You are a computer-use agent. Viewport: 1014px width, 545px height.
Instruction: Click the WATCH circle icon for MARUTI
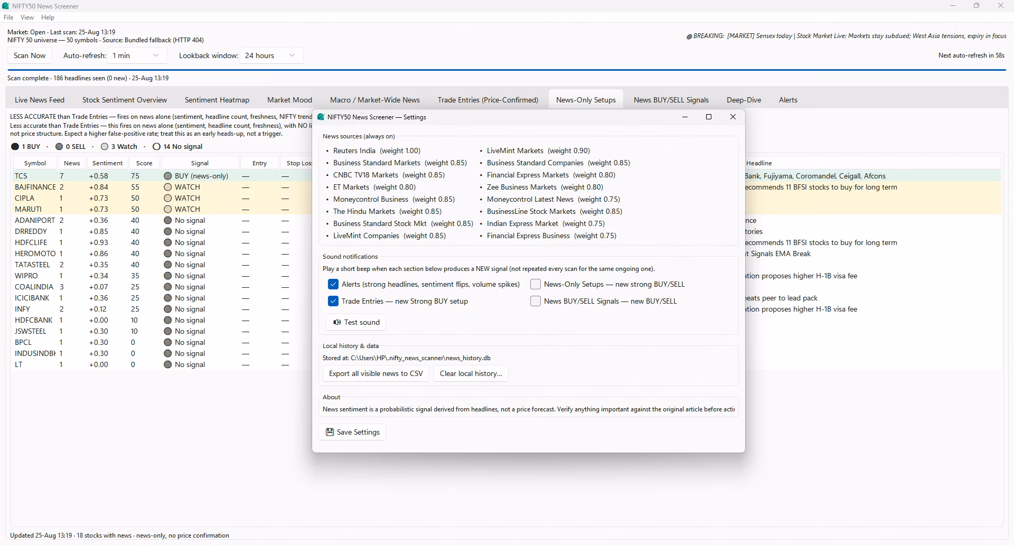[167, 209]
